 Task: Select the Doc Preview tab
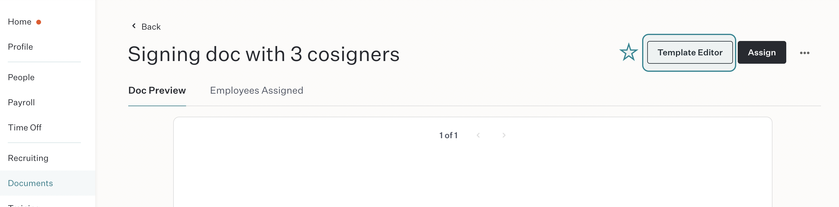pos(157,90)
